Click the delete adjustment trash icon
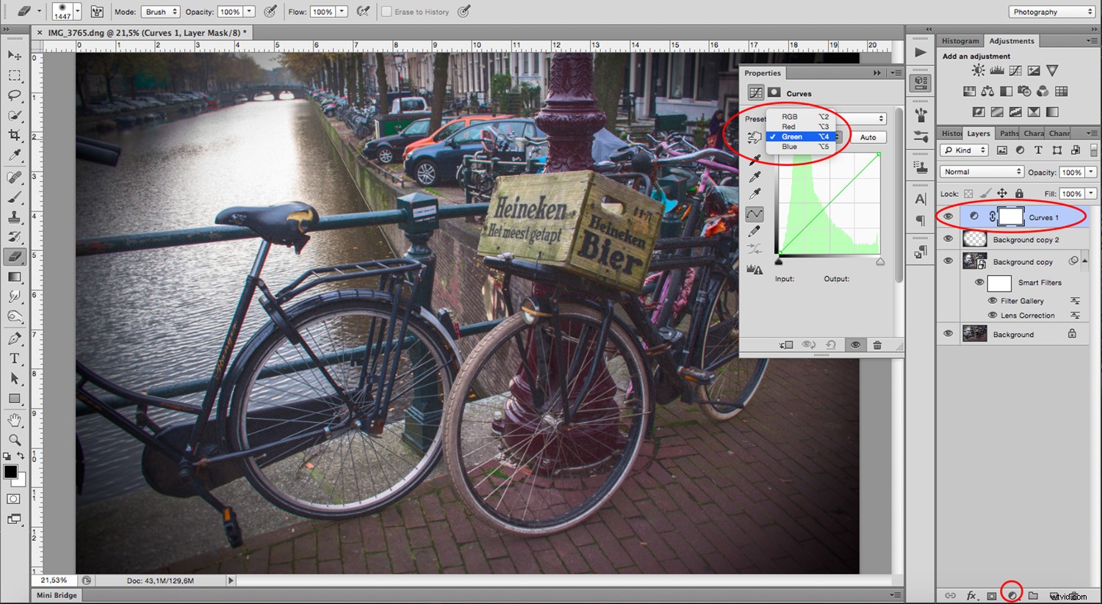 [x=877, y=345]
